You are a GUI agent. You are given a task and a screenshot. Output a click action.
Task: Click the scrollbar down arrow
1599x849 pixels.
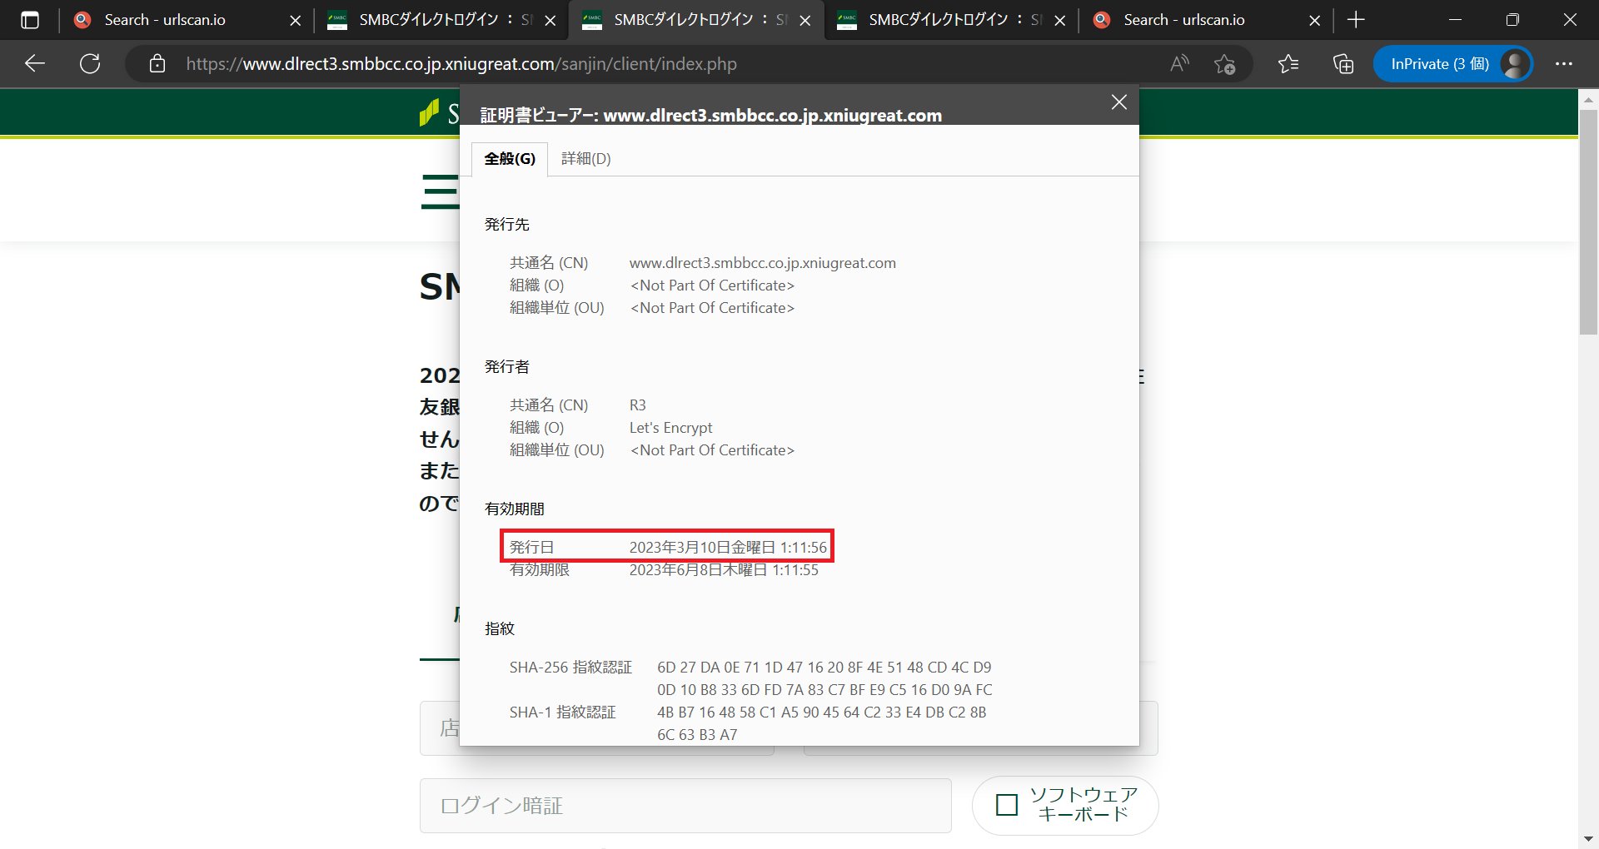tap(1588, 839)
